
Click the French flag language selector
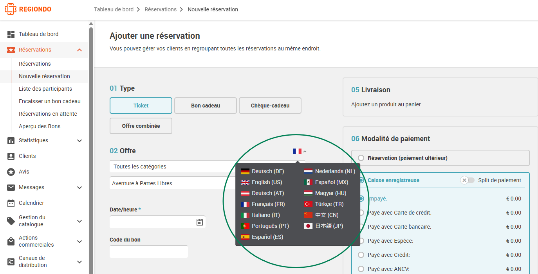tap(297, 151)
